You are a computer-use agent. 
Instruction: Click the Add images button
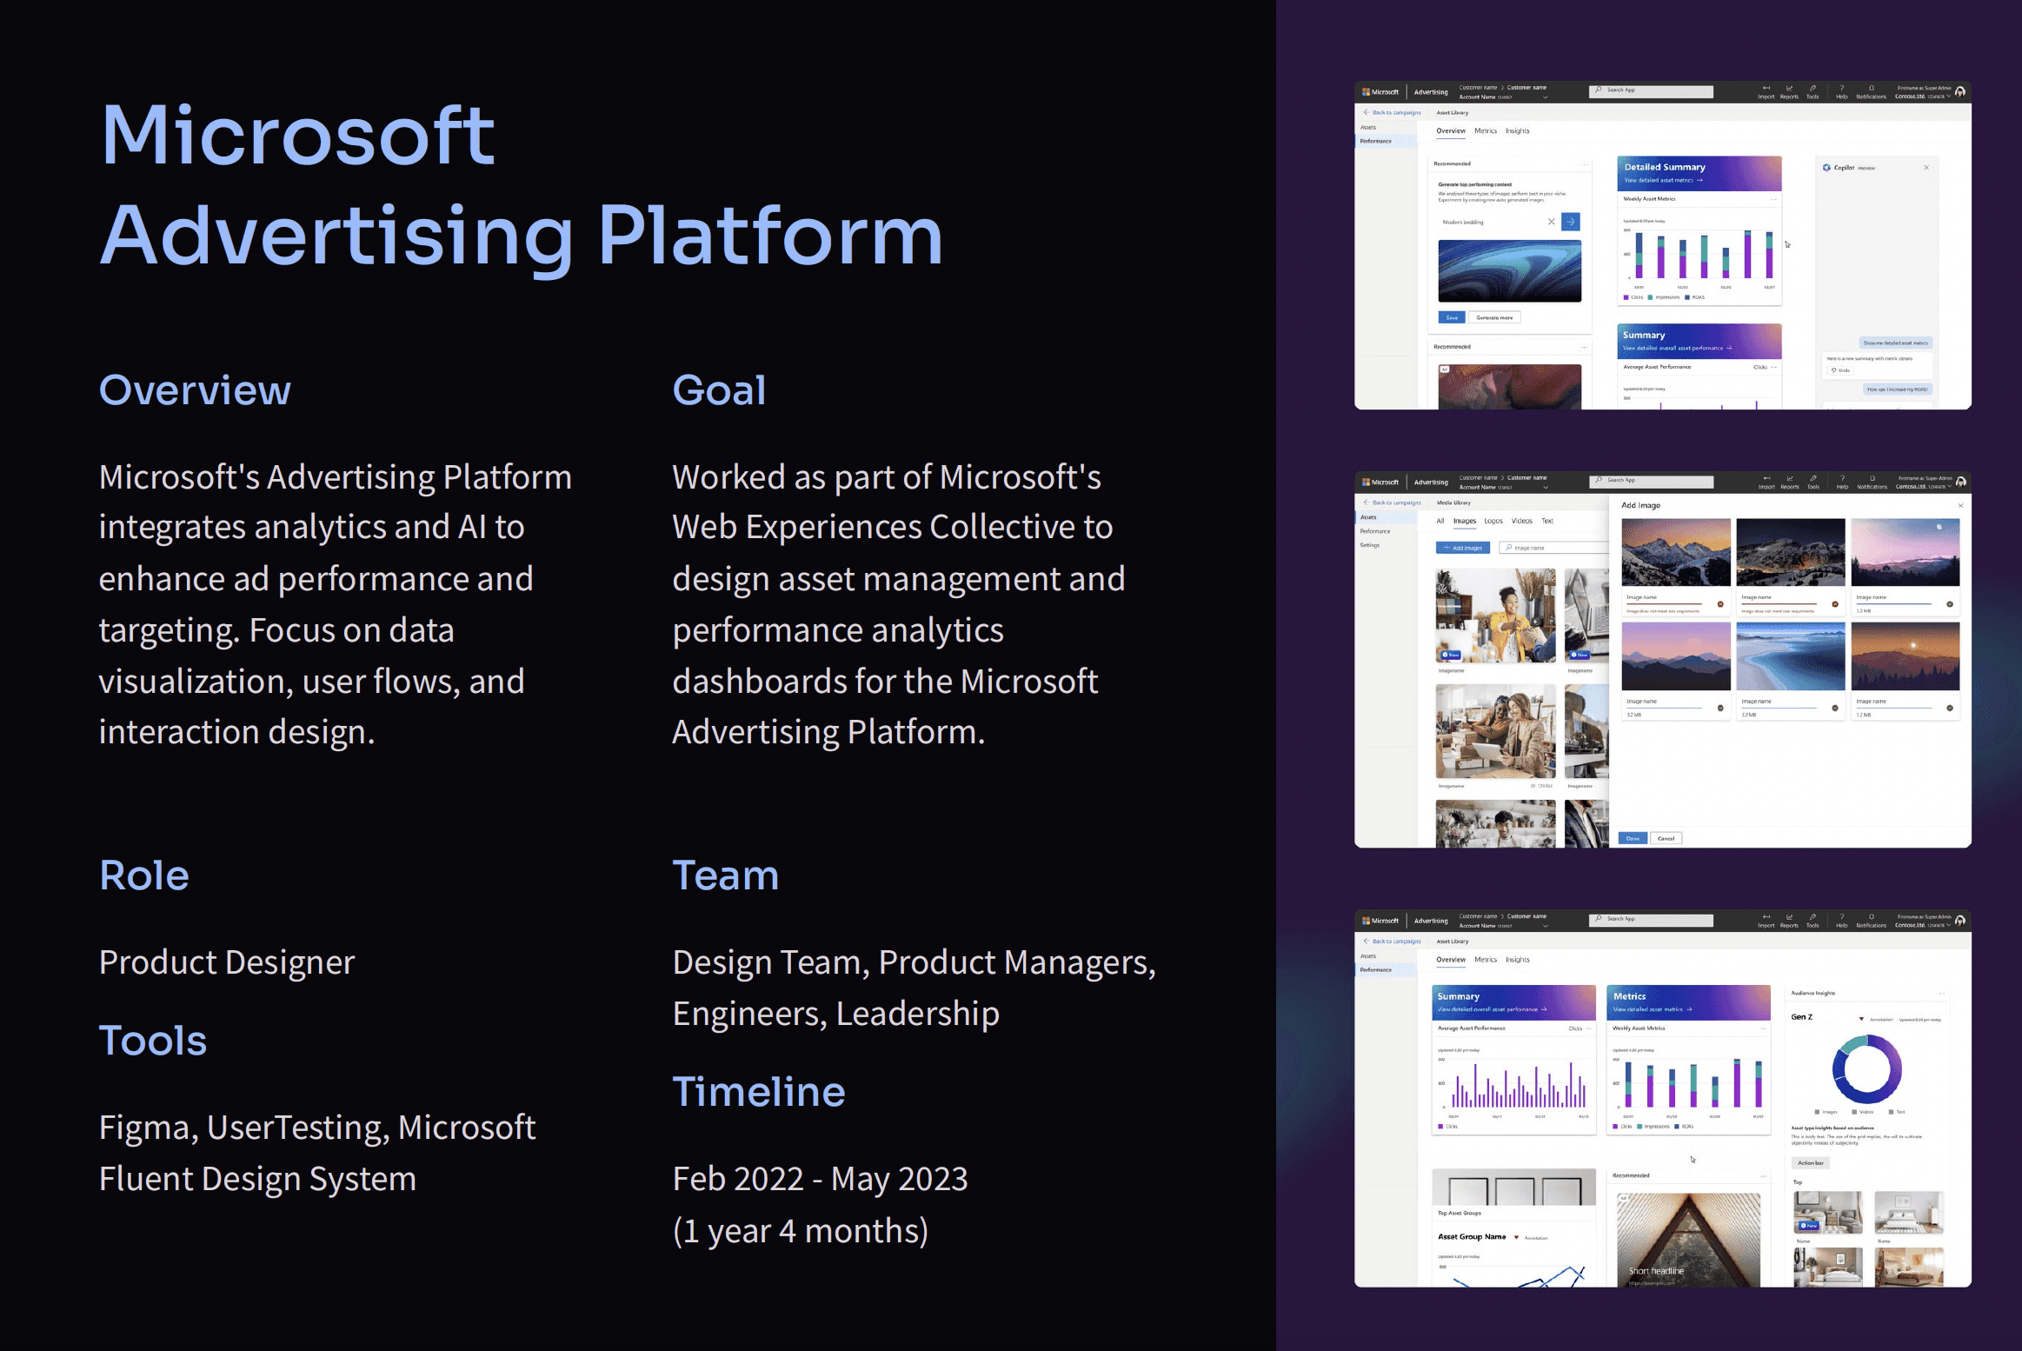pos(1462,548)
